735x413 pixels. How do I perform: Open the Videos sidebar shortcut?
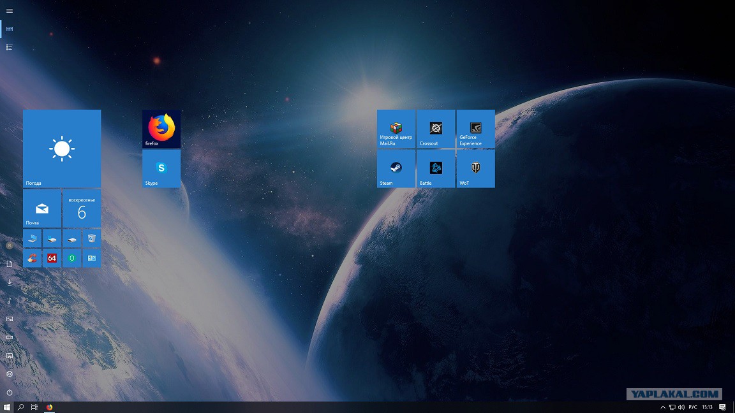pos(10,337)
